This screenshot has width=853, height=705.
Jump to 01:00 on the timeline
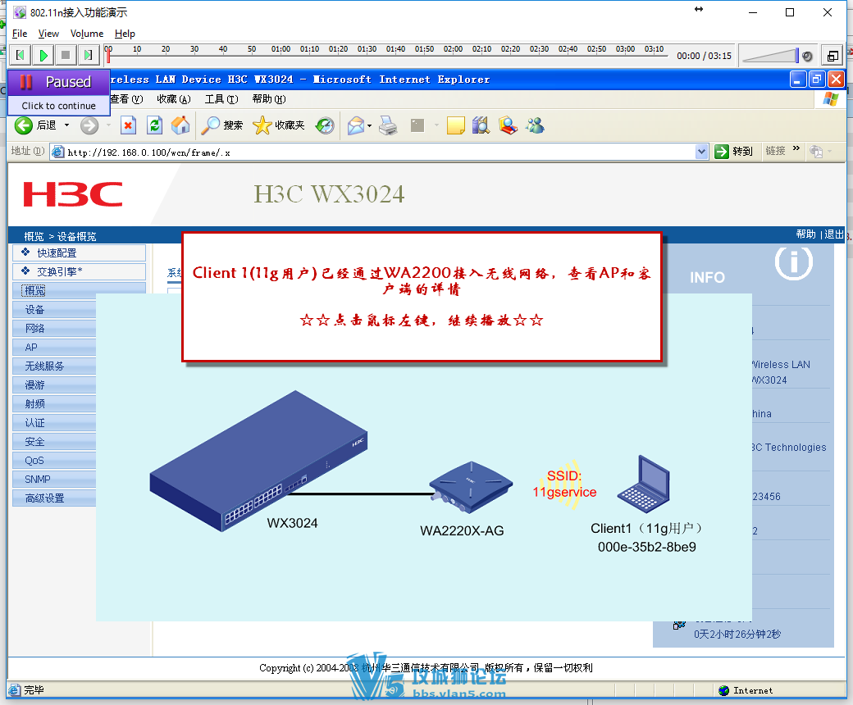(281, 49)
